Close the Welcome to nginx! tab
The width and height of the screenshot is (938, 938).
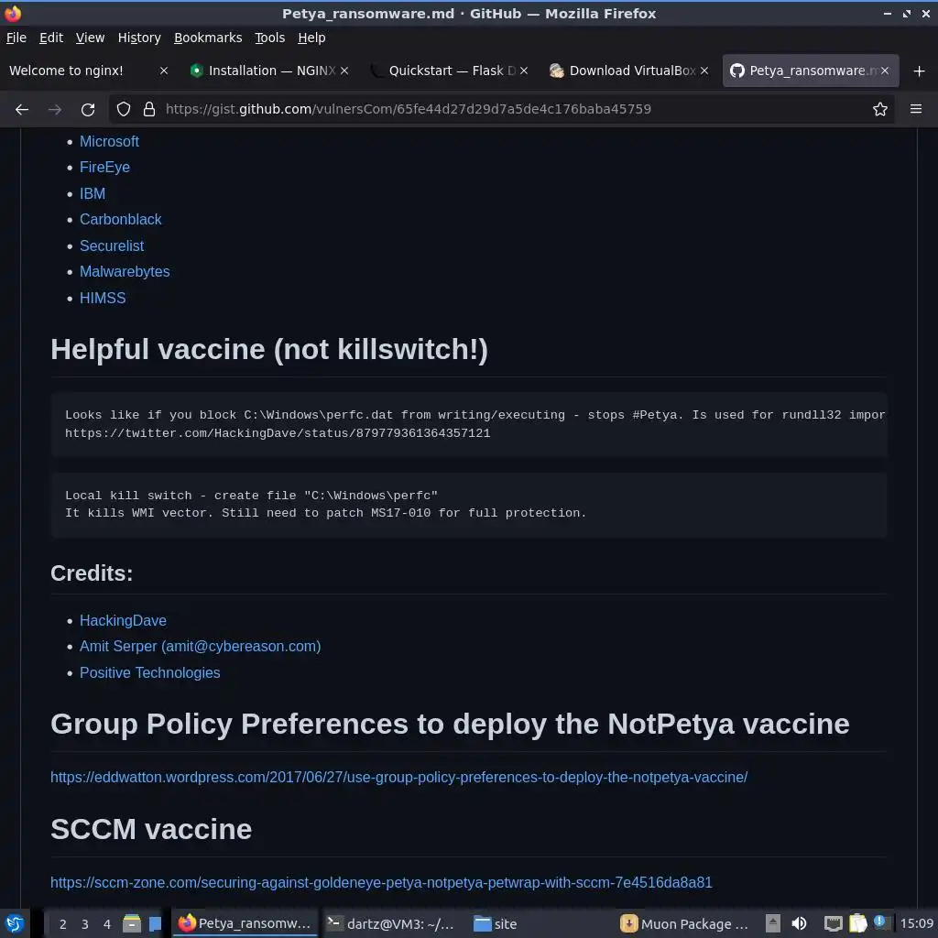click(x=163, y=71)
